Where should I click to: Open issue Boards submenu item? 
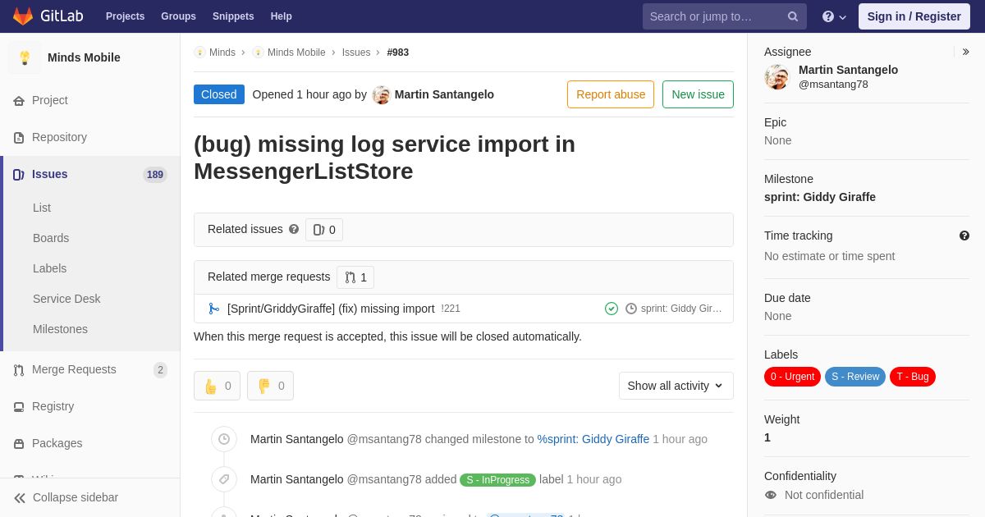tap(51, 238)
